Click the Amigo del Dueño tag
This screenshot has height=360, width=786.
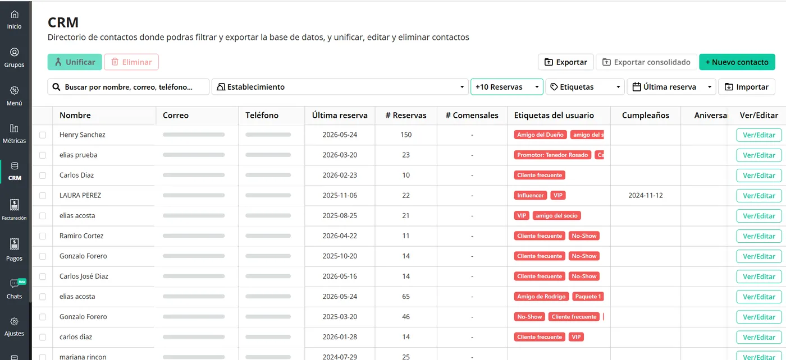tap(541, 135)
